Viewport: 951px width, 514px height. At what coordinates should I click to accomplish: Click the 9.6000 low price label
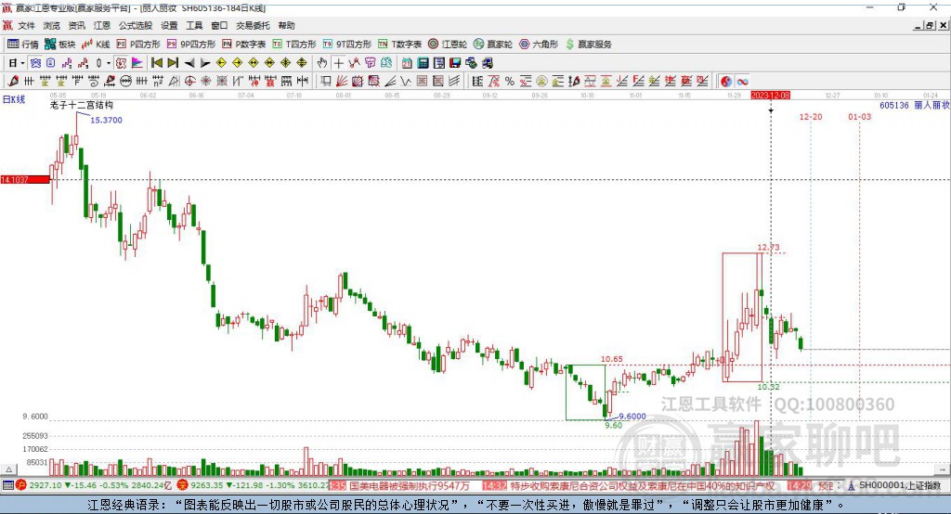[632, 416]
